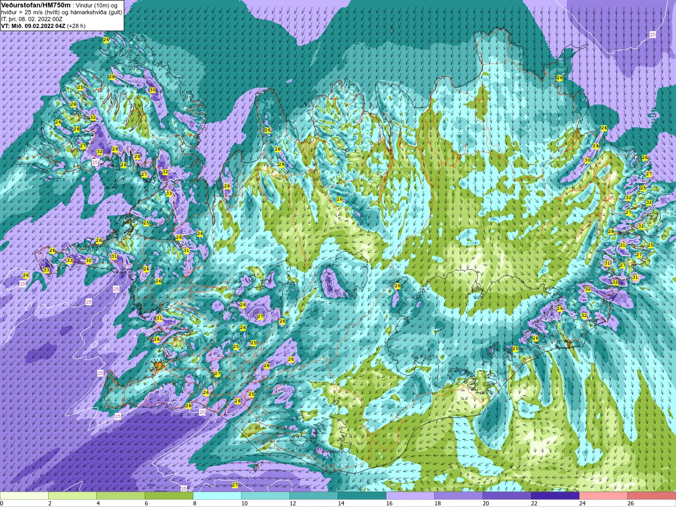Viewport: 676px width, 507px height.
Task: Select the 4–6 m/s green legend swatch
Action: point(120,496)
